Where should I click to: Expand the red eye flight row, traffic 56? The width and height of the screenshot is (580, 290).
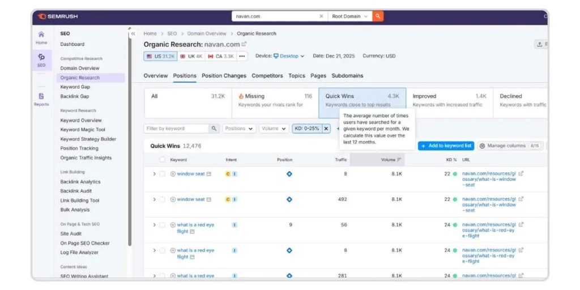tap(154, 225)
